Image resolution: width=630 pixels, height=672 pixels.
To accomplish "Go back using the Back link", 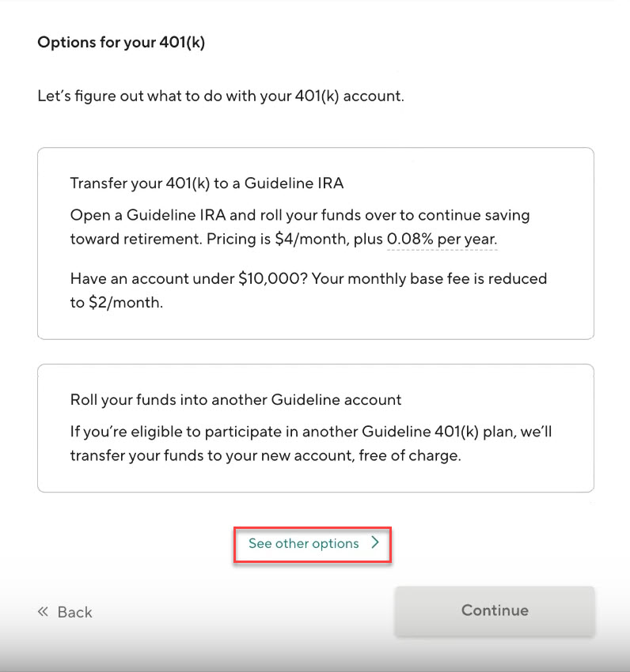I will click(x=74, y=612).
